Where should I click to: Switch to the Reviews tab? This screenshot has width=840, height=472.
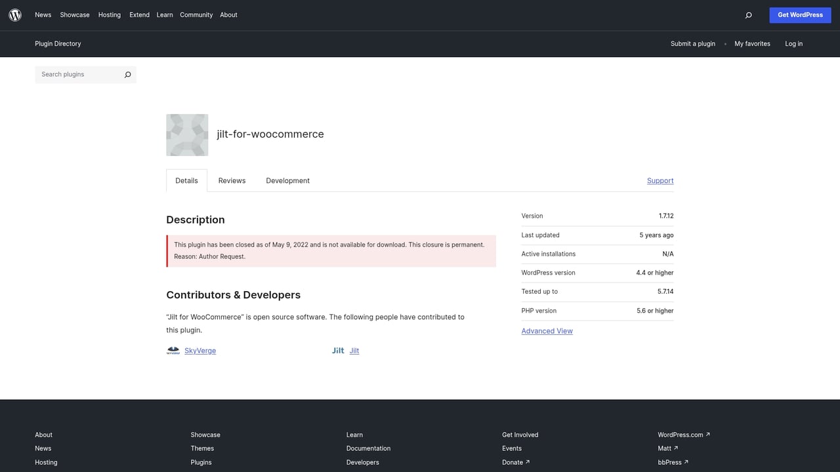[231, 180]
